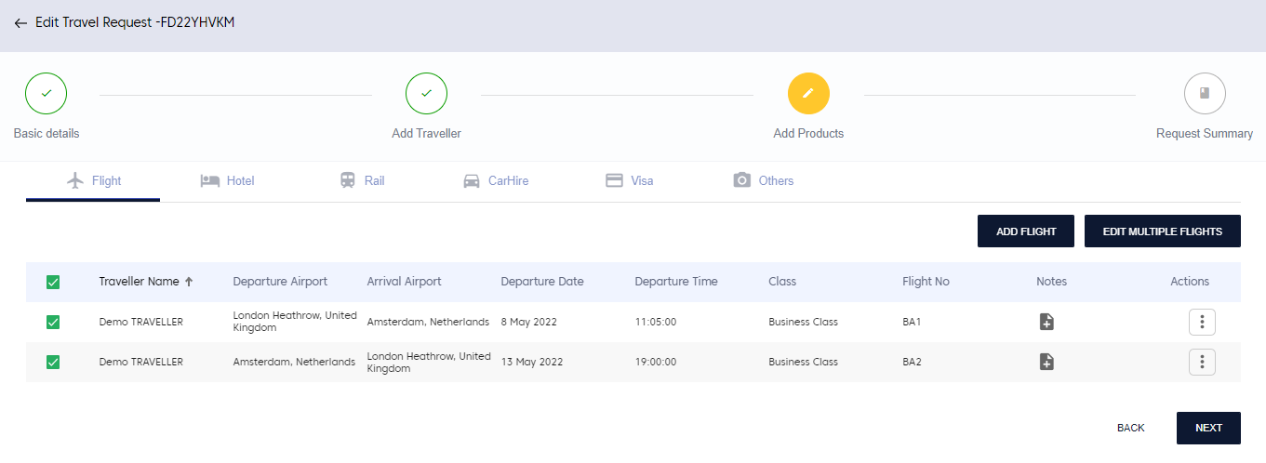Viewport: 1266px width, 463px height.
Task: Open the CarHire tab
Action: coord(496,180)
